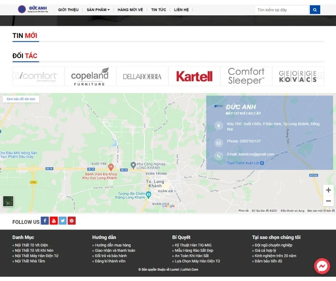Open Nội Thất Nhà Tắm link
The width and height of the screenshot is (336, 281).
(x=30, y=261)
